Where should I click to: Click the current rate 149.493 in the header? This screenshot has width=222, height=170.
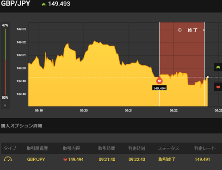point(59,4)
